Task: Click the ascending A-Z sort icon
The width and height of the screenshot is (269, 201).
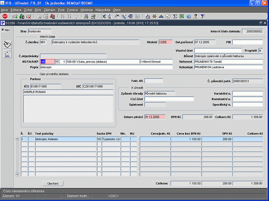Action: pos(63,16)
